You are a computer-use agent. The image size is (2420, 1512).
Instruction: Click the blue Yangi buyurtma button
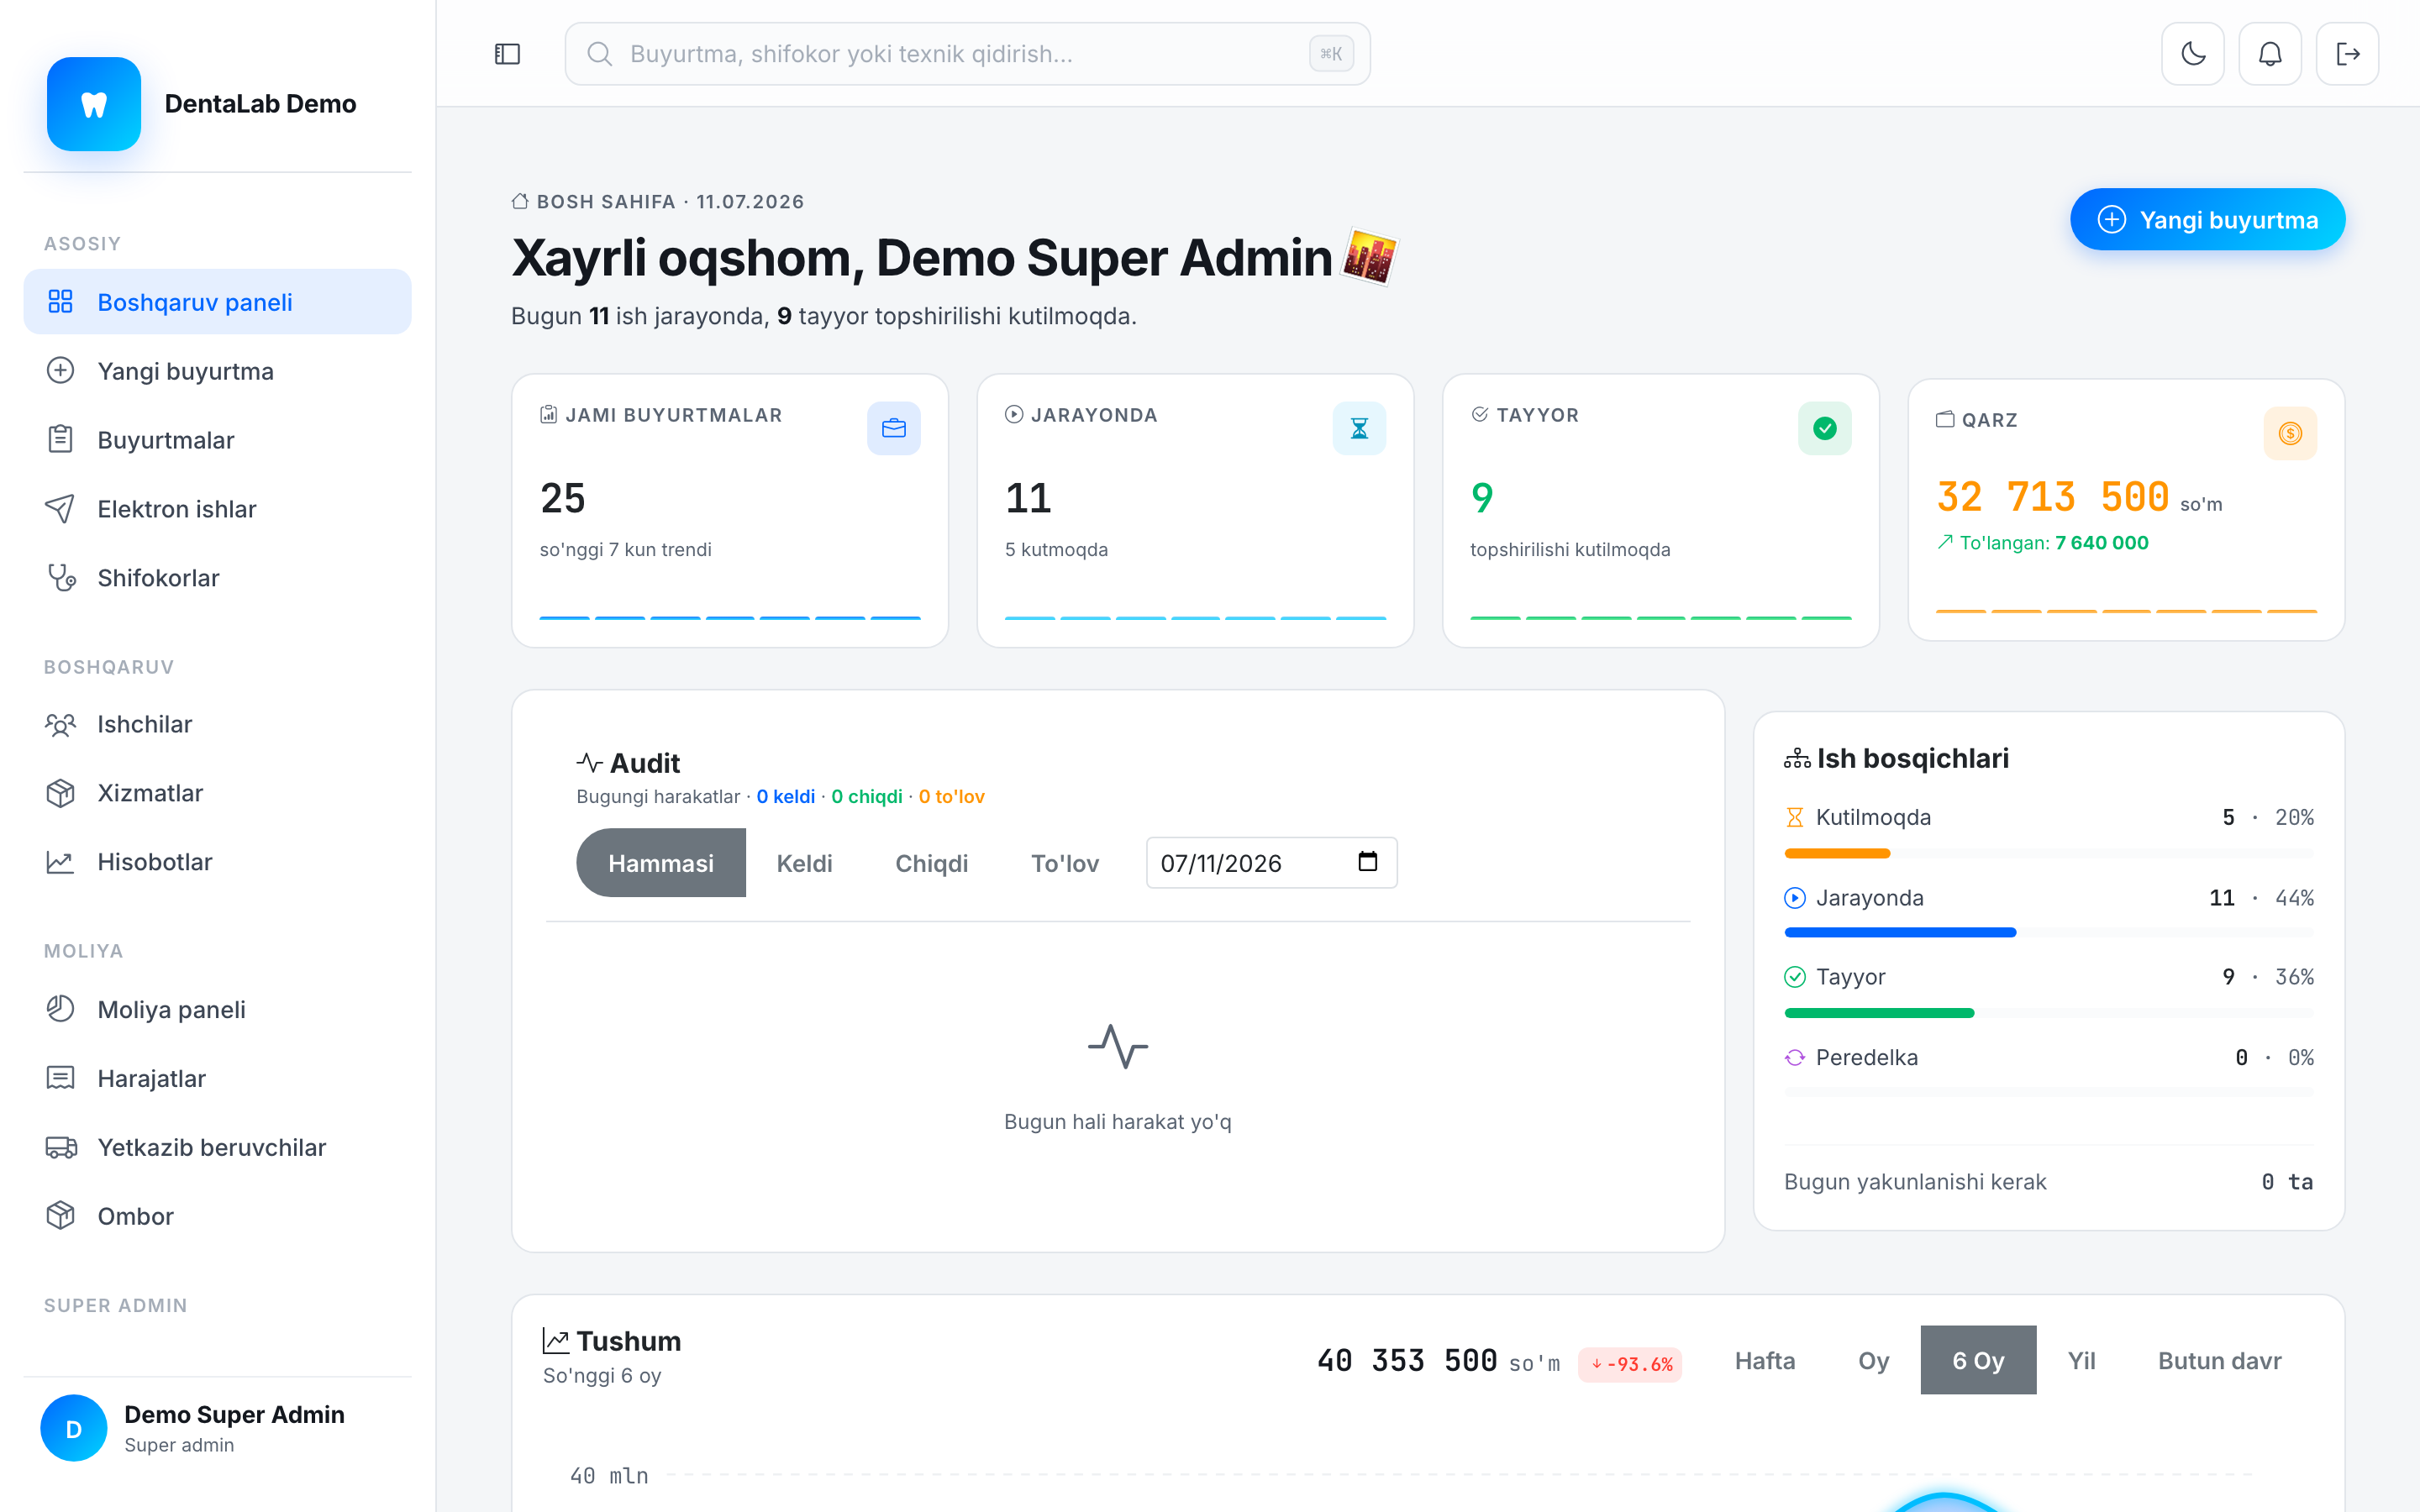coord(2207,219)
